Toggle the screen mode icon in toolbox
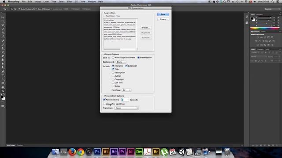The width and height of the screenshot is (282, 158). (x=3, y=106)
